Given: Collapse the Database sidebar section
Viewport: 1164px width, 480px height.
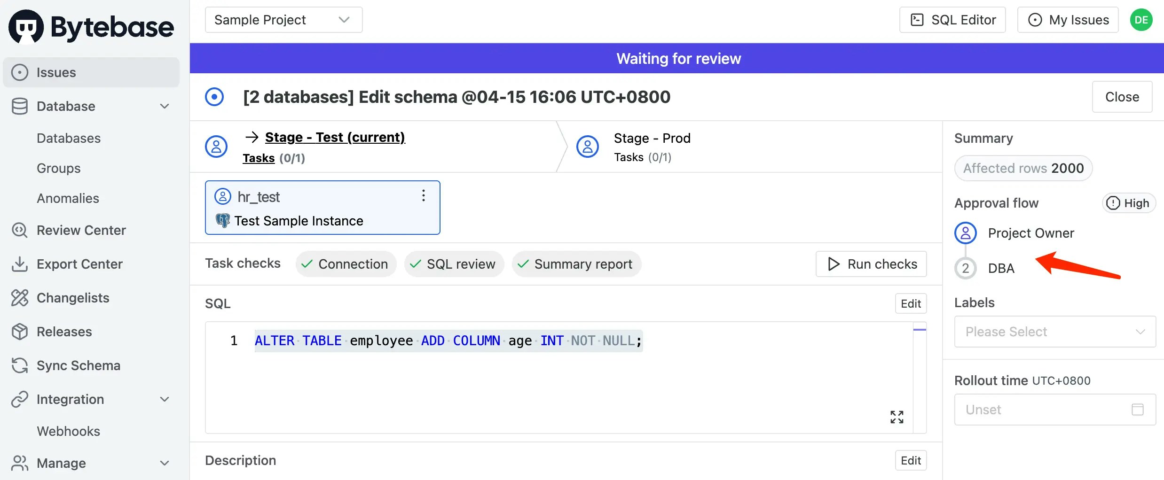Looking at the screenshot, I should coord(164,106).
